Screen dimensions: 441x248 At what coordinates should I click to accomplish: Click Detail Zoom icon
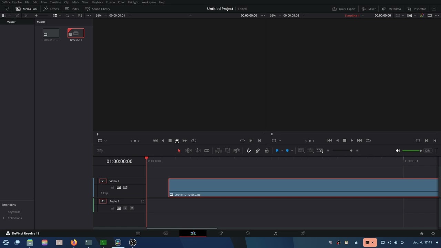(x=311, y=151)
